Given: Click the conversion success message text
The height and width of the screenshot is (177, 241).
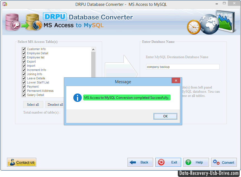Looking at the screenshot, I should (127, 98).
